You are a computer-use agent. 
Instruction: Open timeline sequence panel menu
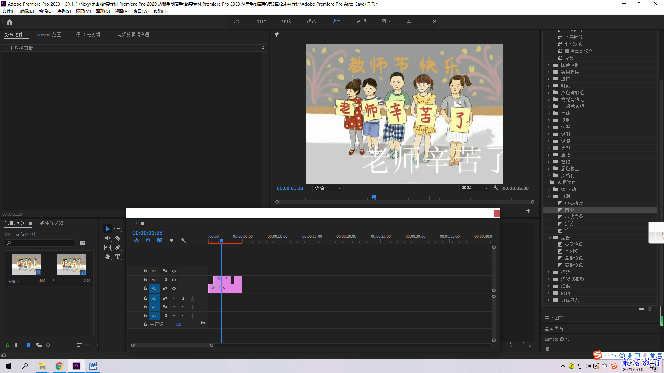pyautogui.click(x=142, y=223)
